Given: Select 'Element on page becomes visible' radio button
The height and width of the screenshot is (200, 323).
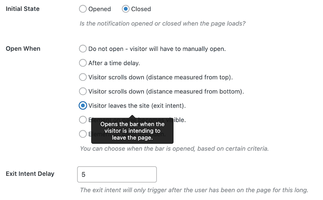Looking at the screenshot, I should (83, 120).
